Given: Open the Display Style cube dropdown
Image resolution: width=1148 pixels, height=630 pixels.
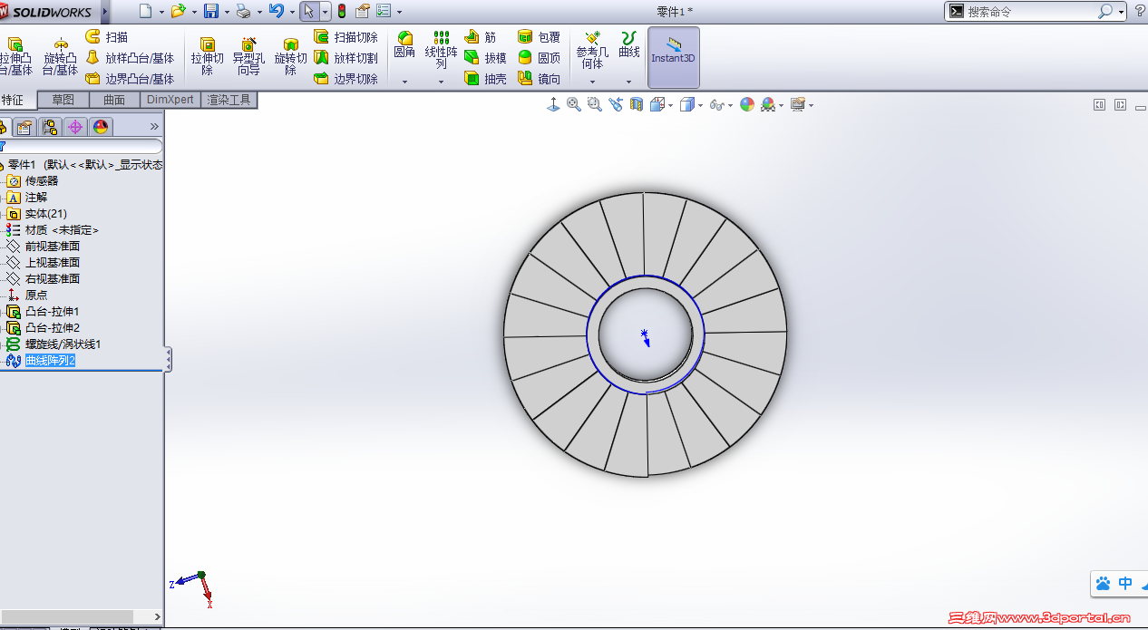Looking at the screenshot, I should (701, 105).
